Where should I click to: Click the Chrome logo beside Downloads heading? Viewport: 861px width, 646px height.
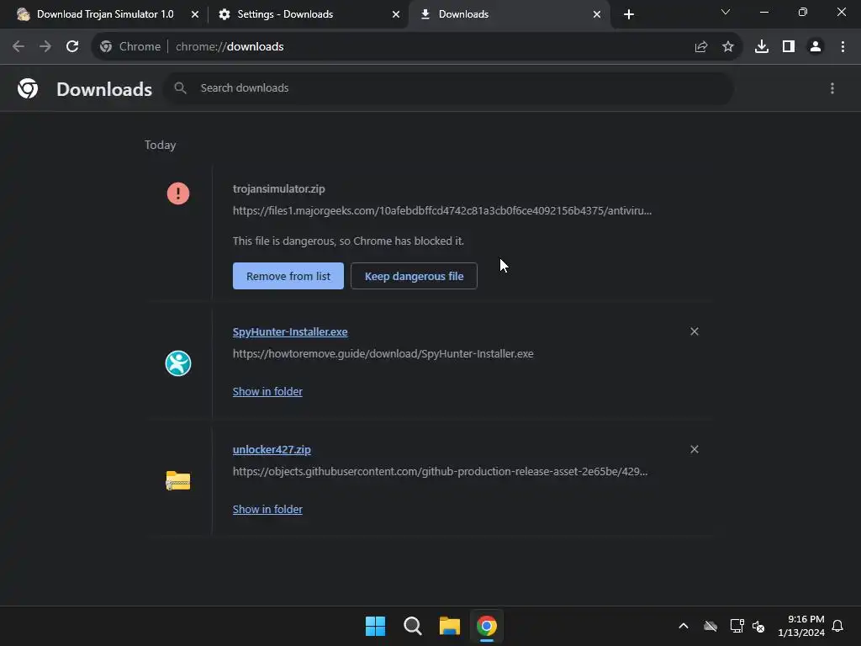[28, 88]
